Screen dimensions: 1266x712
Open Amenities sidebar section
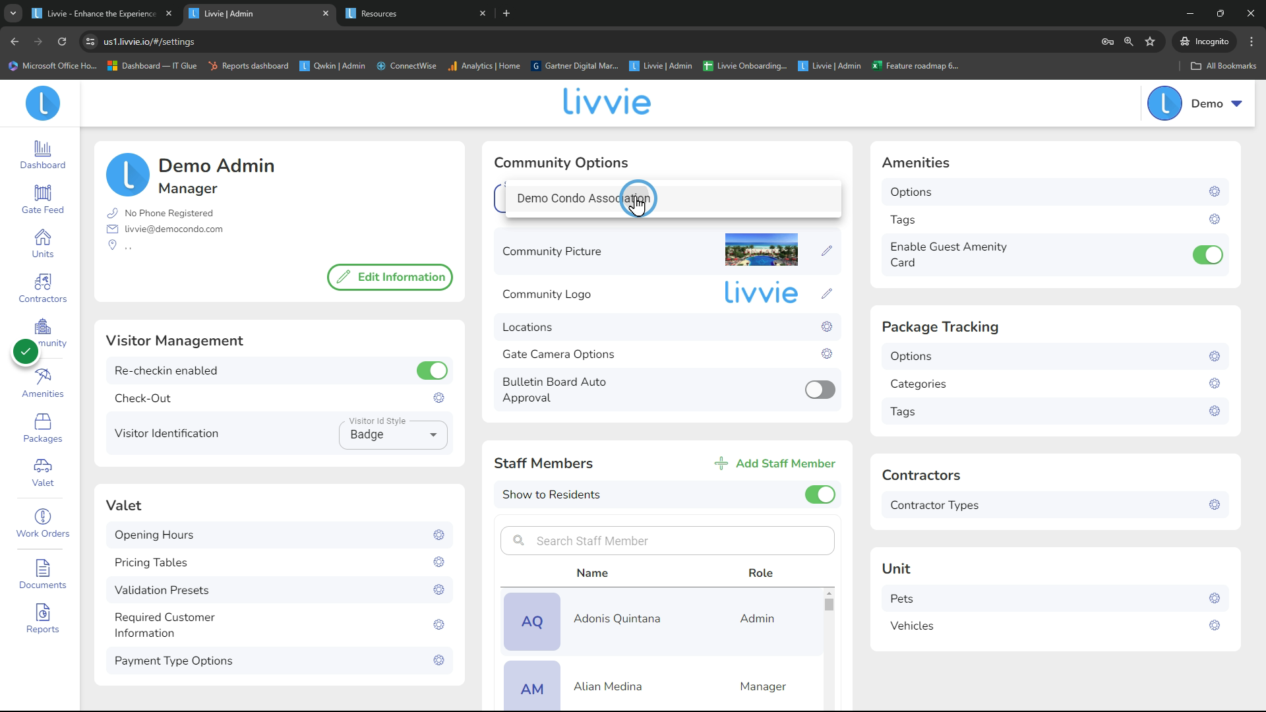pos(42,384)
